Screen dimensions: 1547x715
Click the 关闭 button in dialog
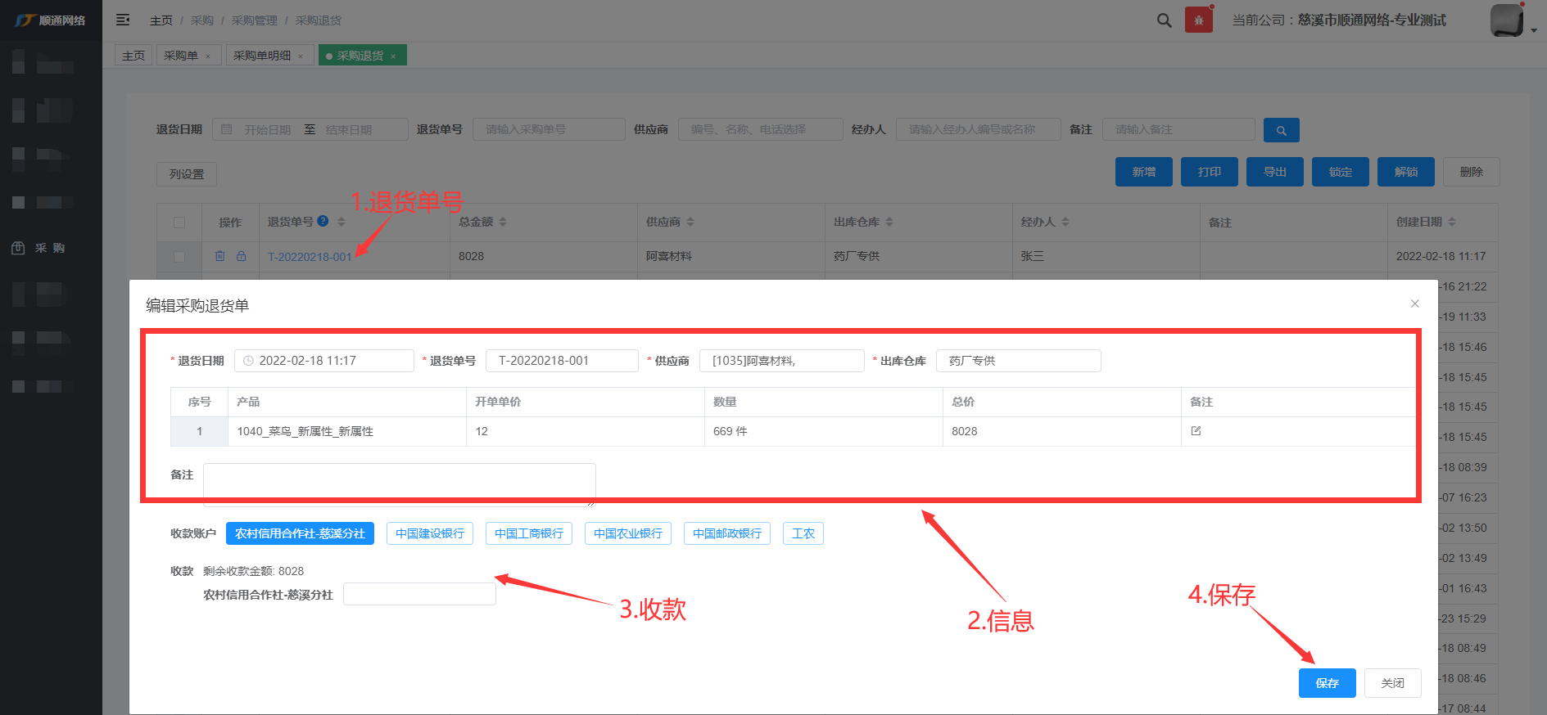[x=1392, y=683]
